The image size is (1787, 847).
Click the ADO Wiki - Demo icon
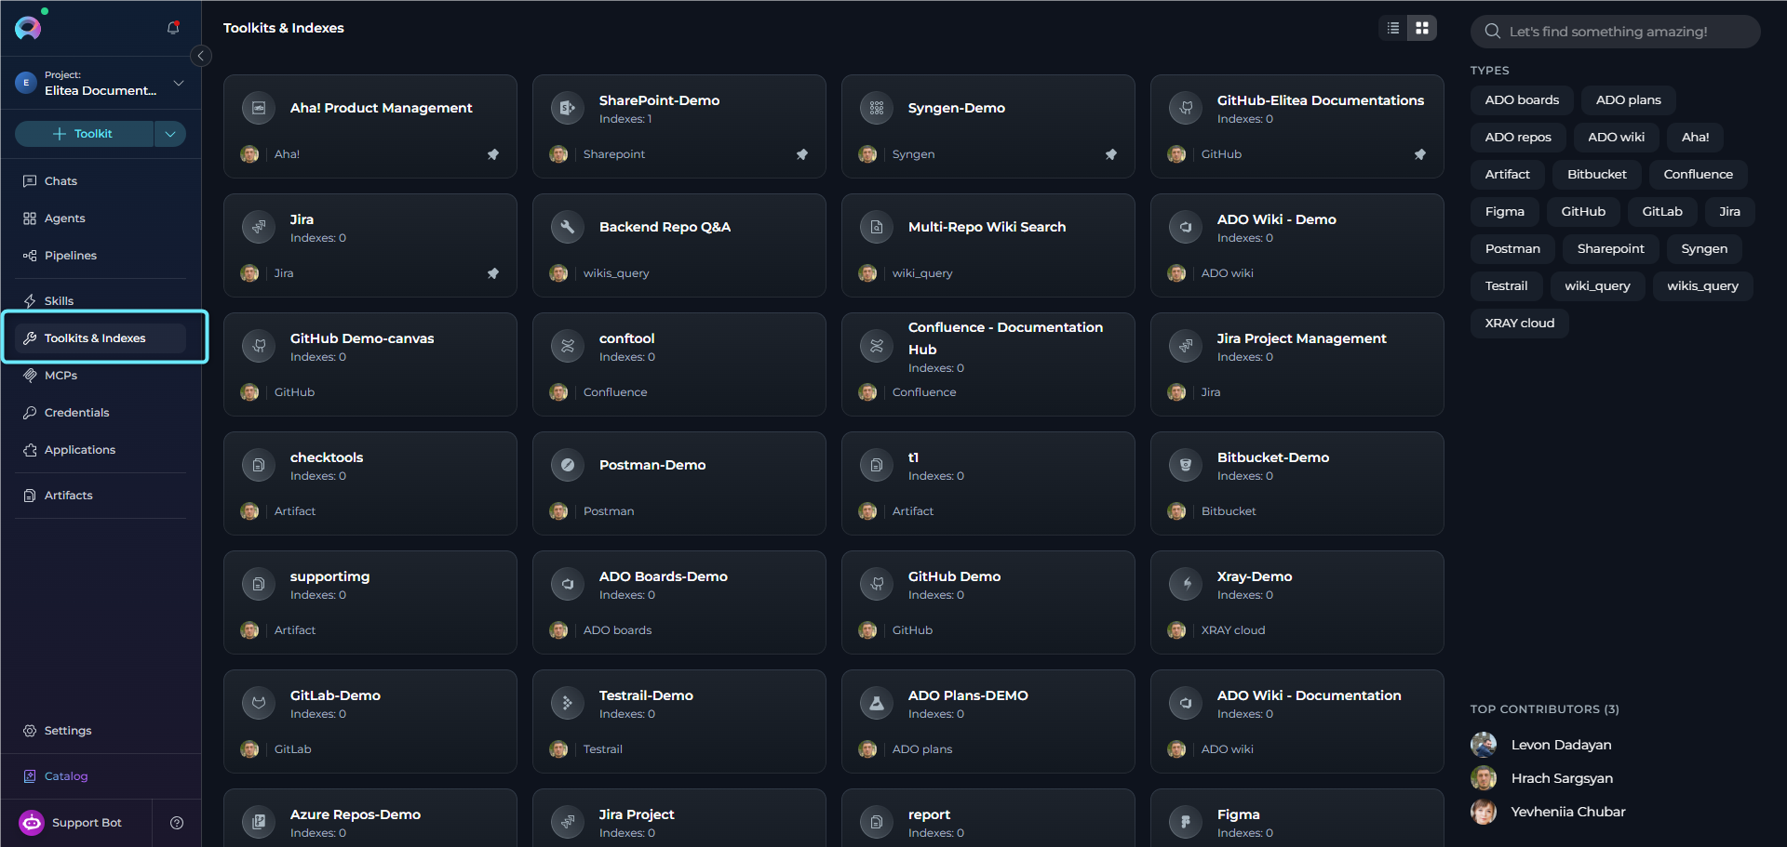tap(1186, 227)
